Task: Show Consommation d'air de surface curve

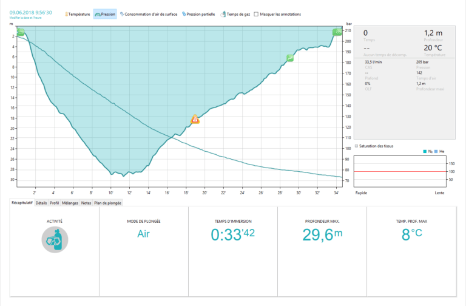Action: click(x=149, y=13)
